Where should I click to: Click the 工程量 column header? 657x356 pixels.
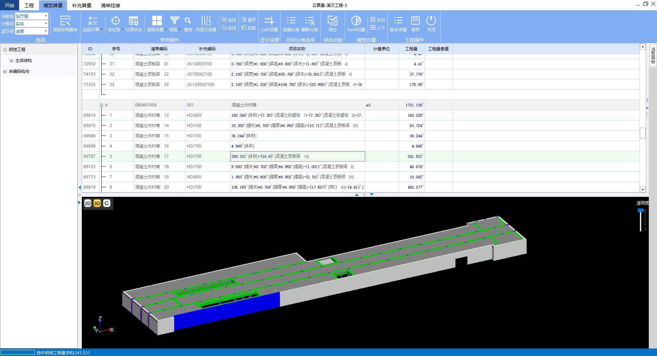point(411,49)
